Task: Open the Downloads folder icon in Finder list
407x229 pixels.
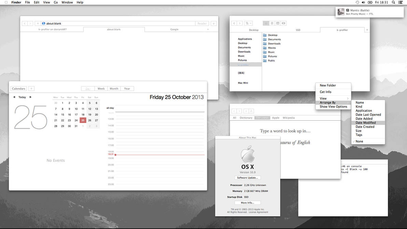Action: tap(265, 44)
